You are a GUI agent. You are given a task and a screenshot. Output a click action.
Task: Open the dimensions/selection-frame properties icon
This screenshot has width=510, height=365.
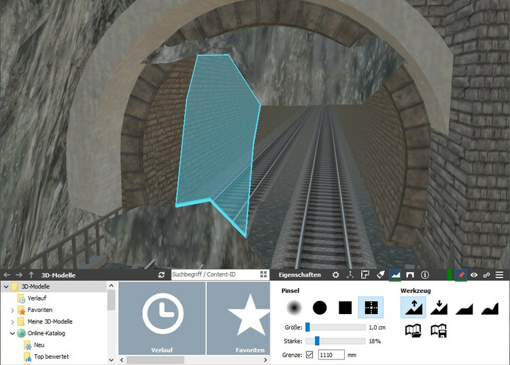pos(365,275)
